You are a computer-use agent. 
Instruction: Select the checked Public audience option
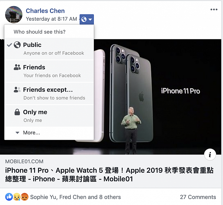pos(49,49)
